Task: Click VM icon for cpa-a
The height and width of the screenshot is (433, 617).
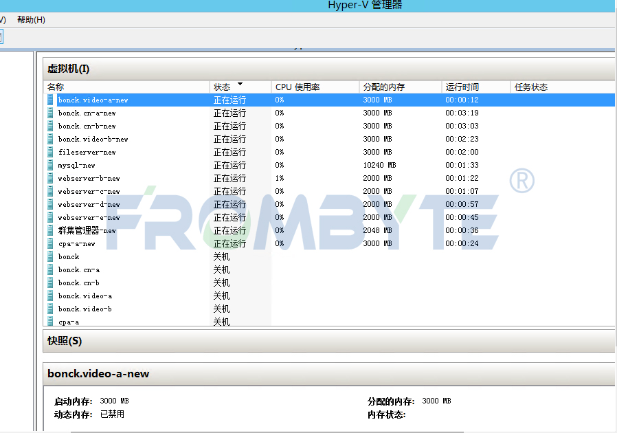Action: (x=50, y=322)
